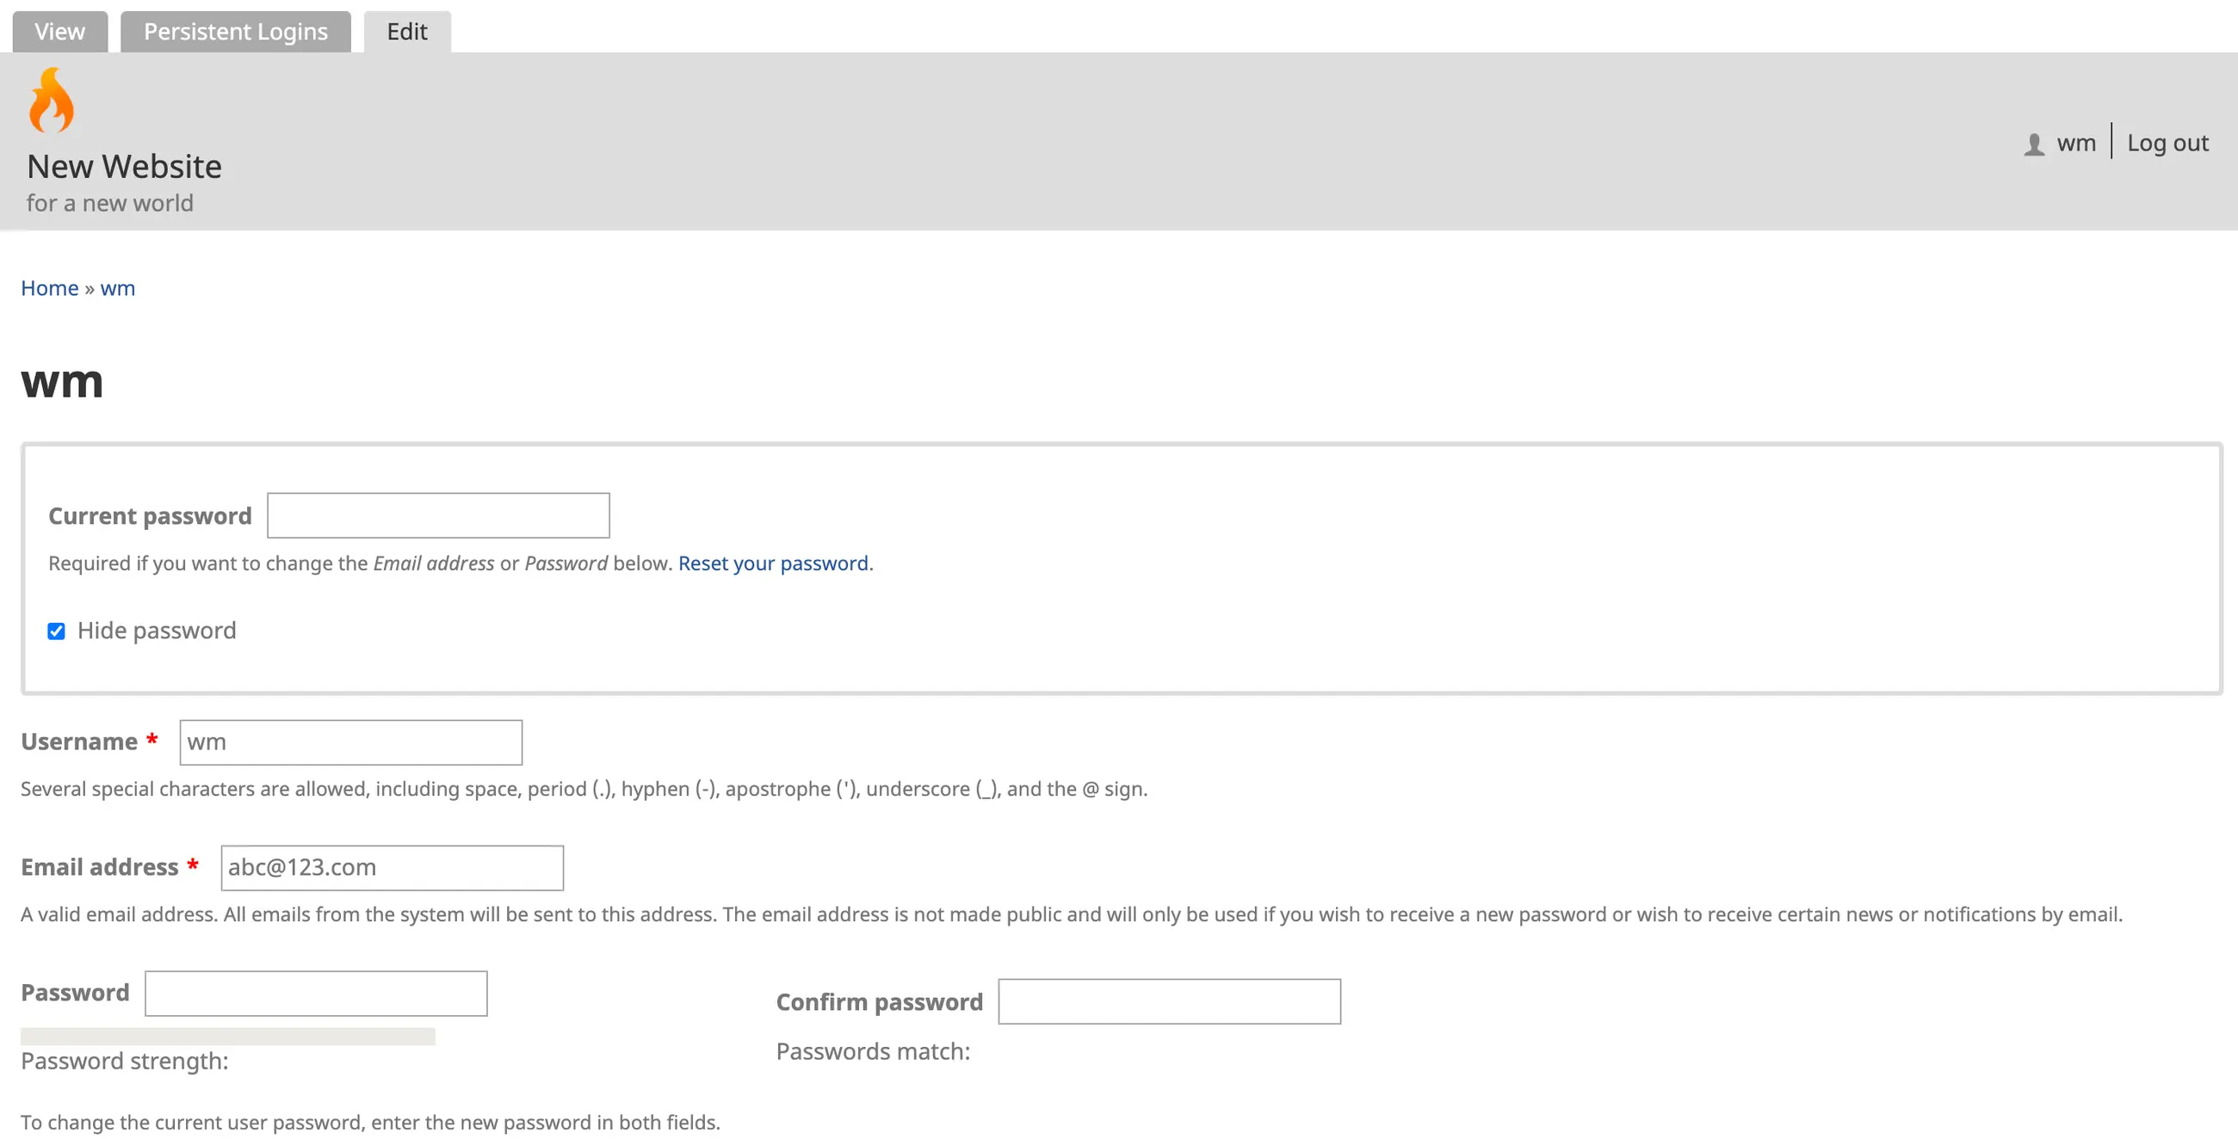Open the View tab
This screenshot has width=2238, height=1139.
click(60, 32)
